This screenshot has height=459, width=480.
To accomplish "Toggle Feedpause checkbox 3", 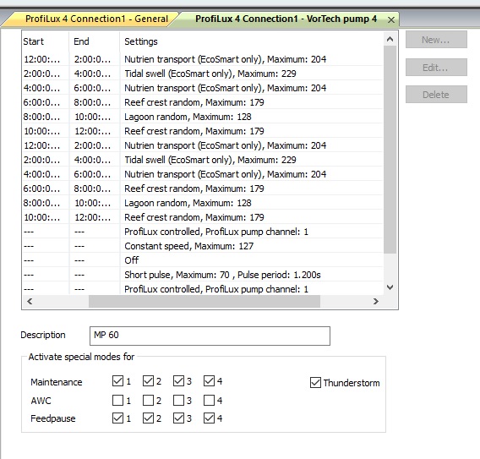I will [x=178, y=418].
